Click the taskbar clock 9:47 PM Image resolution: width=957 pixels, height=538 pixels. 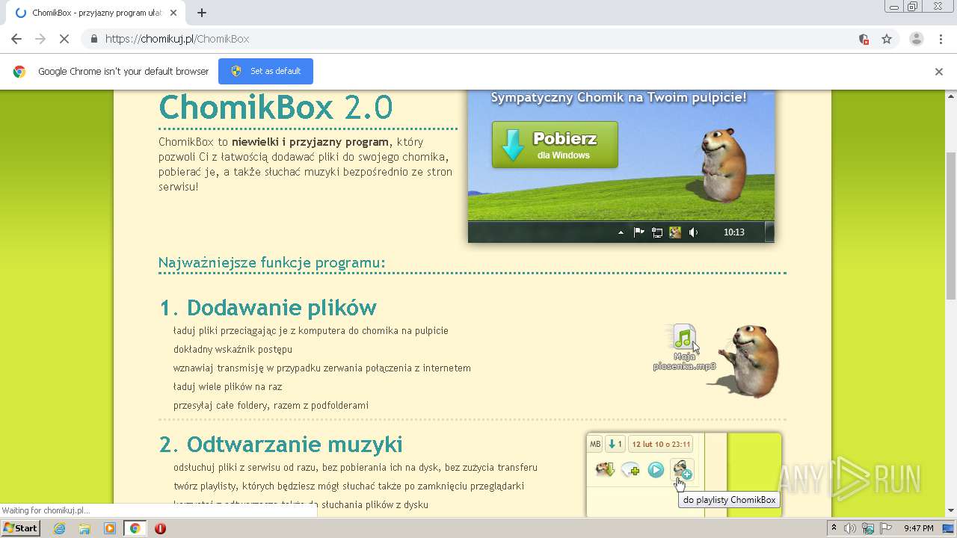point(919,528)
